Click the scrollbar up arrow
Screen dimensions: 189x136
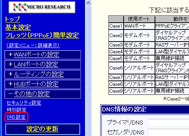(88, 3)
